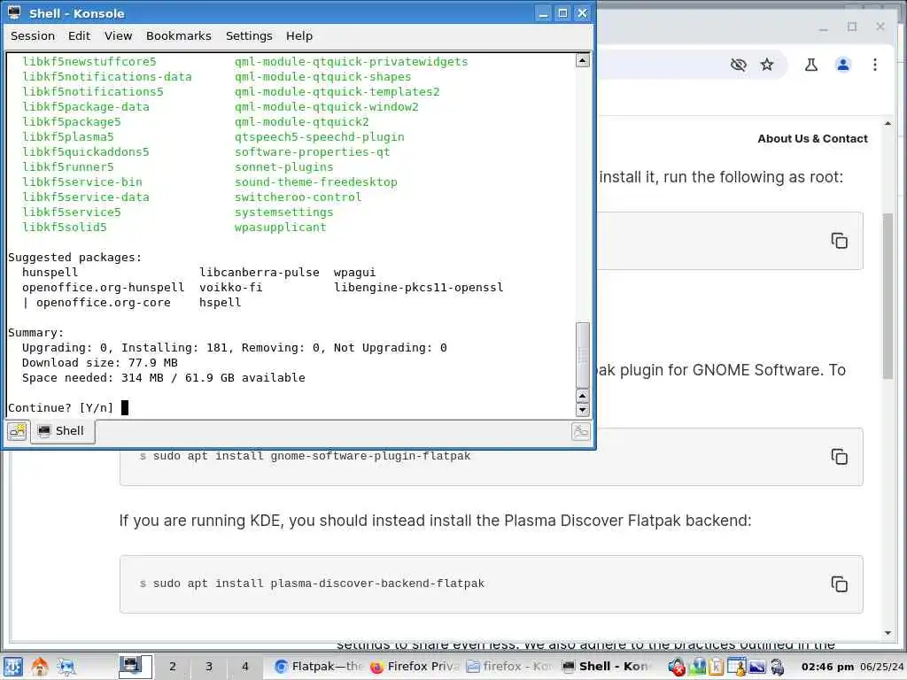907x680 pixels.
Task: Click the red-cross tray icon
Action: [x=676, y=667]
